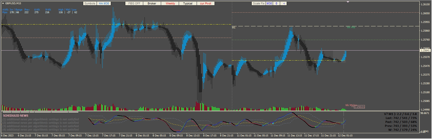Viewport: 432px width, 139px height.
Task: Click the SCHEDULED NEWS heading
Action: coord(16,116)
